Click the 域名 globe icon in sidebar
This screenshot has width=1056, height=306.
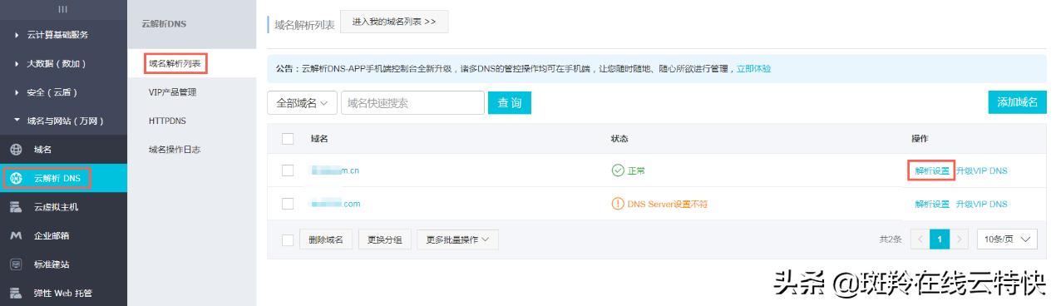point(15,150)
